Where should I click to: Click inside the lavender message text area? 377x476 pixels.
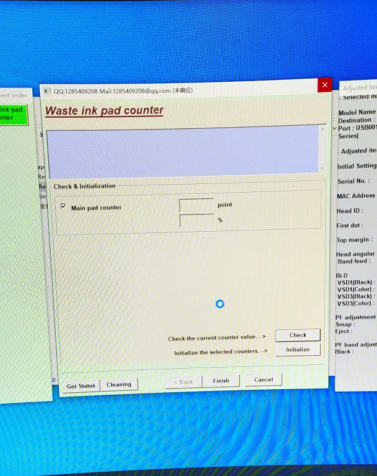[x=183, y=151]
